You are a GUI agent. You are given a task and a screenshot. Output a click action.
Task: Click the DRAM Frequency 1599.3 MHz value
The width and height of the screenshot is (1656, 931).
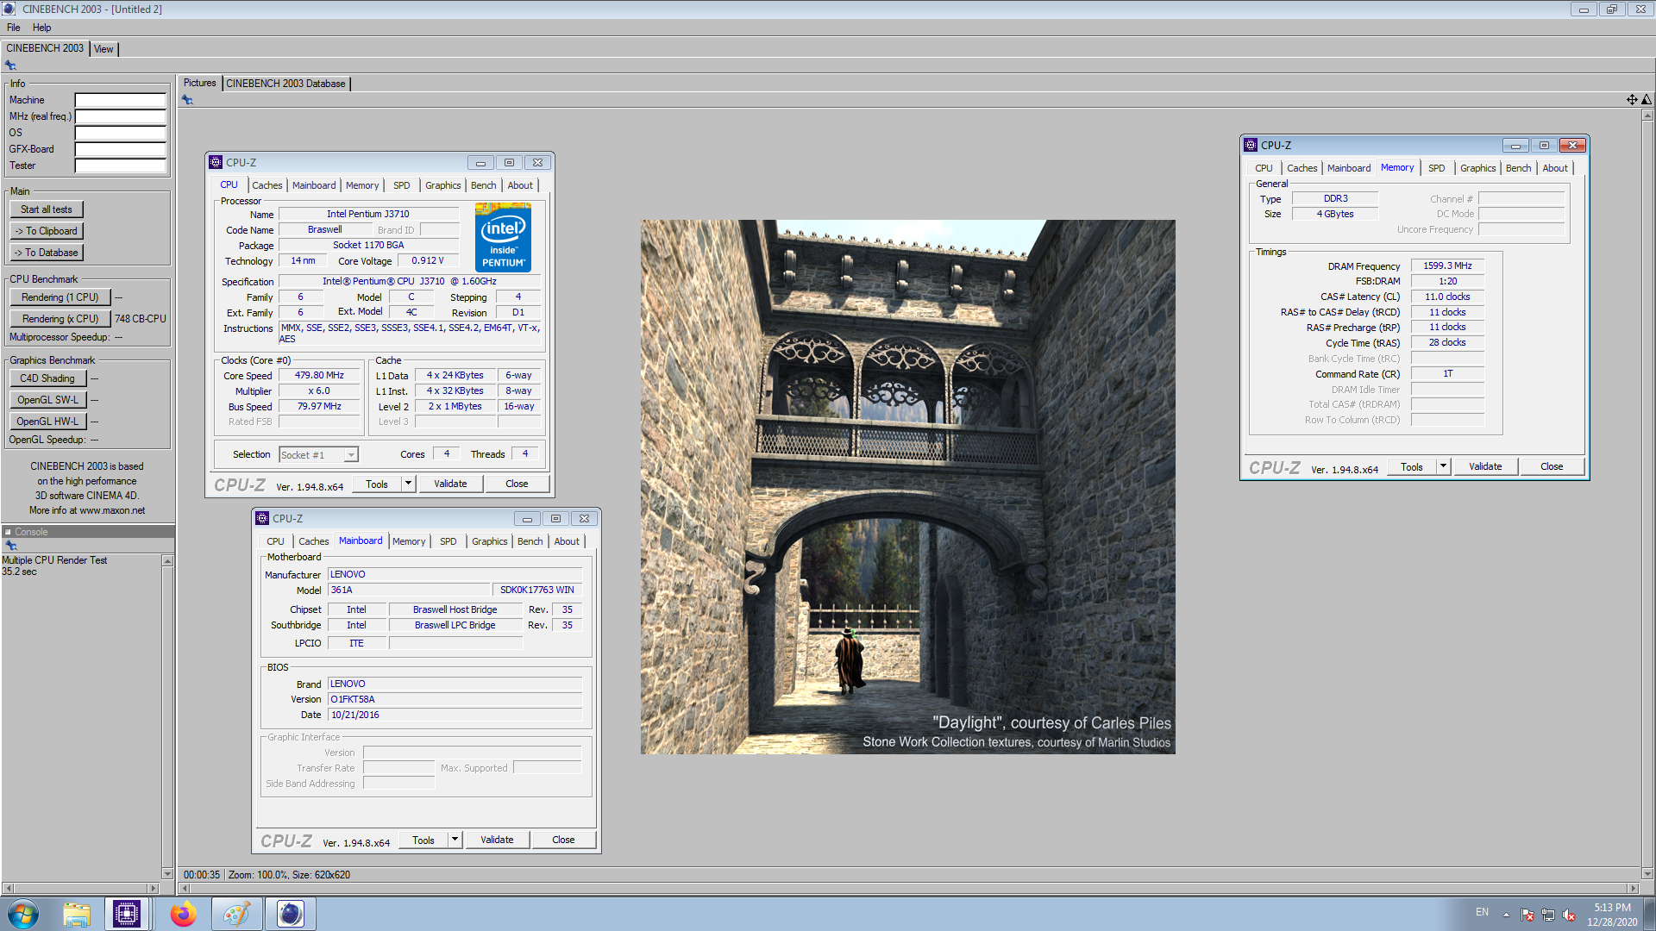(1447, 266)
